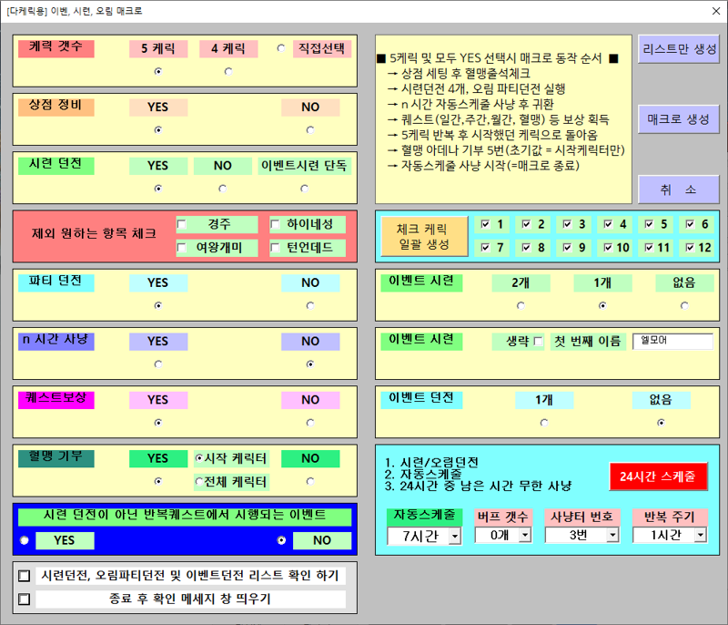Set 혈맹 기부 to NO
The width and height of the screenshot is (728, 625).
310,481
